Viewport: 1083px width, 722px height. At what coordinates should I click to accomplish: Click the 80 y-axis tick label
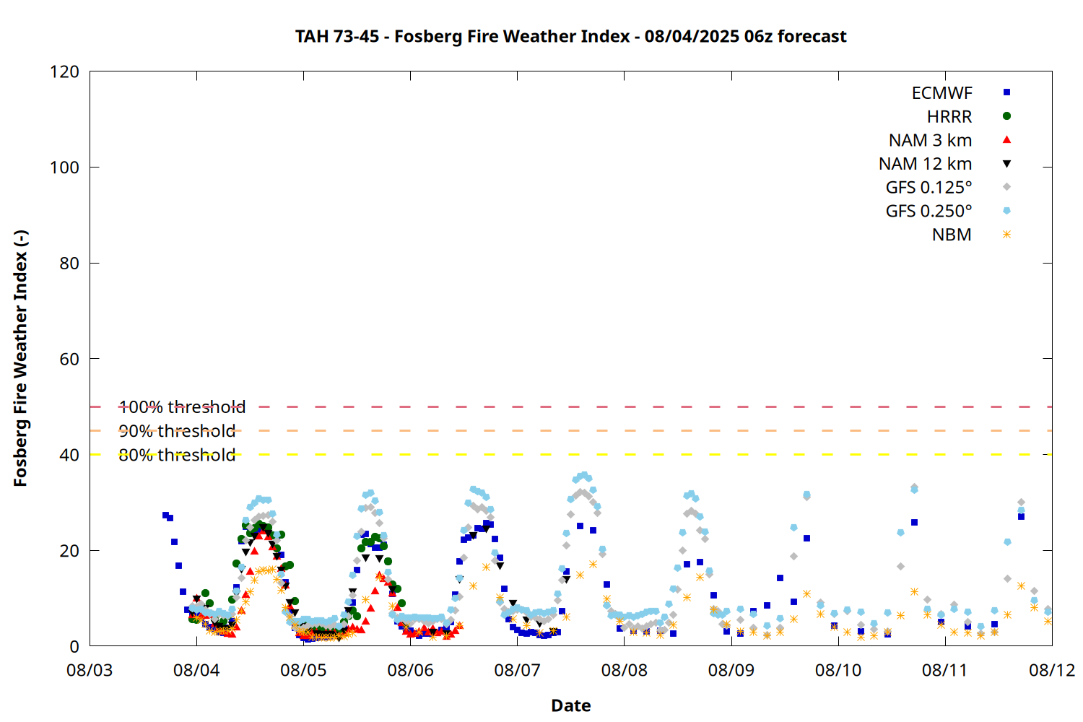coord(69,264)
